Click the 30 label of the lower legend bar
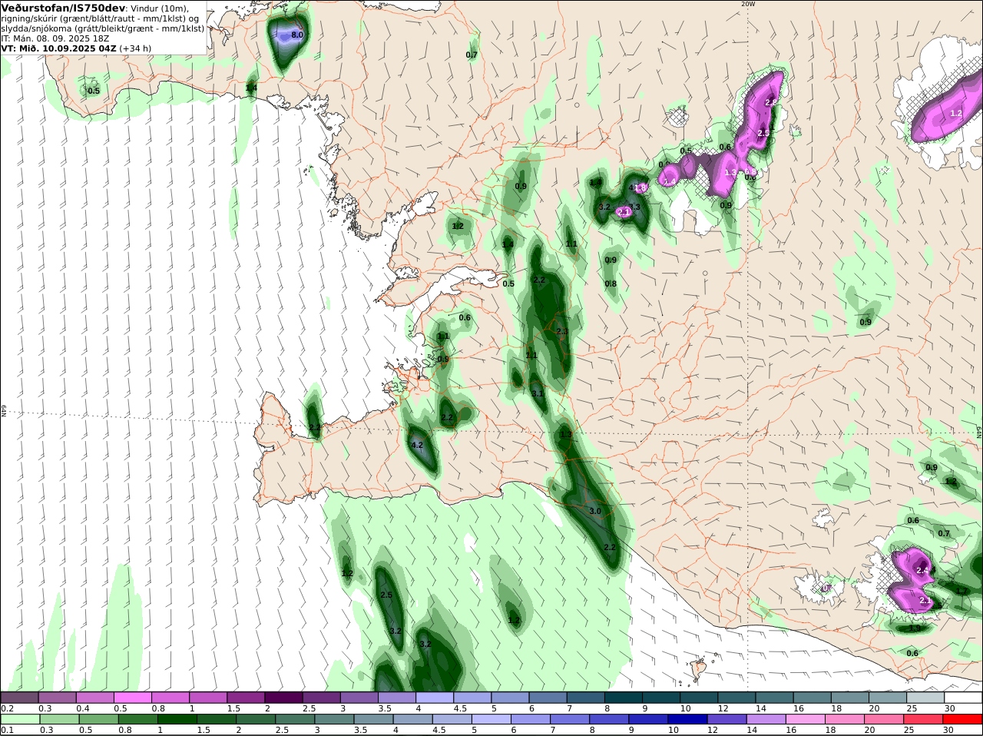983x736 pixels. (x=948, y=730)
